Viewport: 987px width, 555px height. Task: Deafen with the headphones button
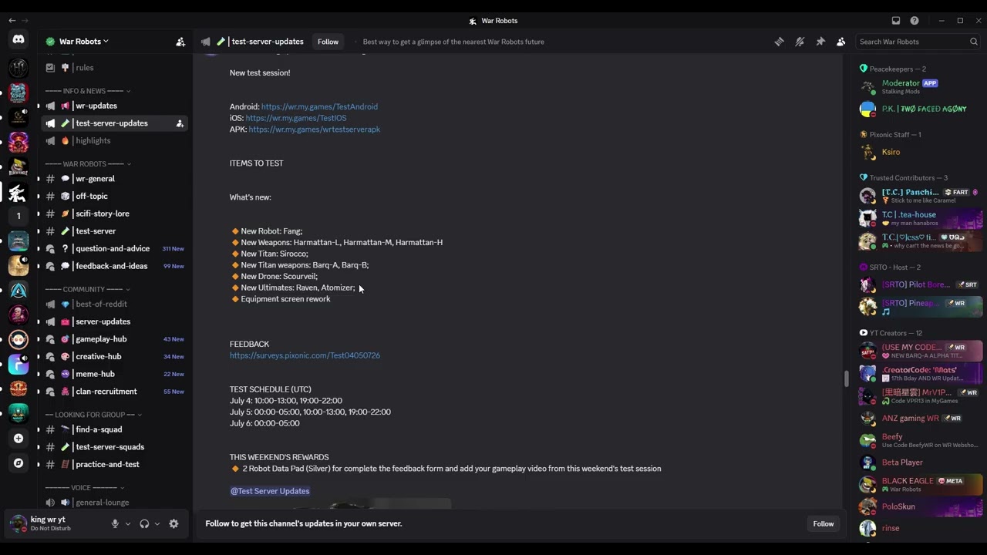[x=144, y=523]
